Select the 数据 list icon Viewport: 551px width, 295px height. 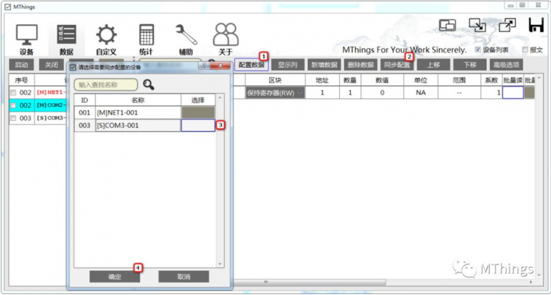tap(67, 35)
